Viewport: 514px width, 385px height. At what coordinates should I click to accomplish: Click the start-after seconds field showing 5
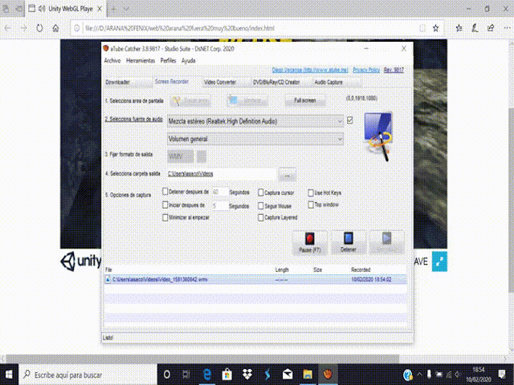point(219,205)
